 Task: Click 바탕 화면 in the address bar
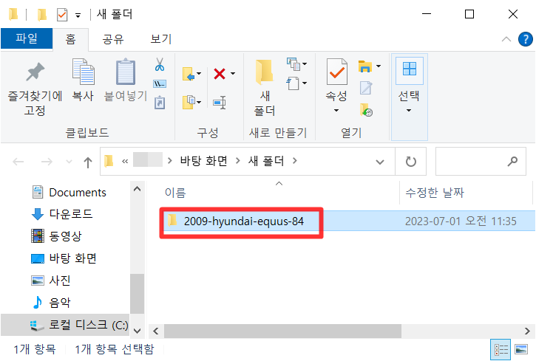(204, 161)
